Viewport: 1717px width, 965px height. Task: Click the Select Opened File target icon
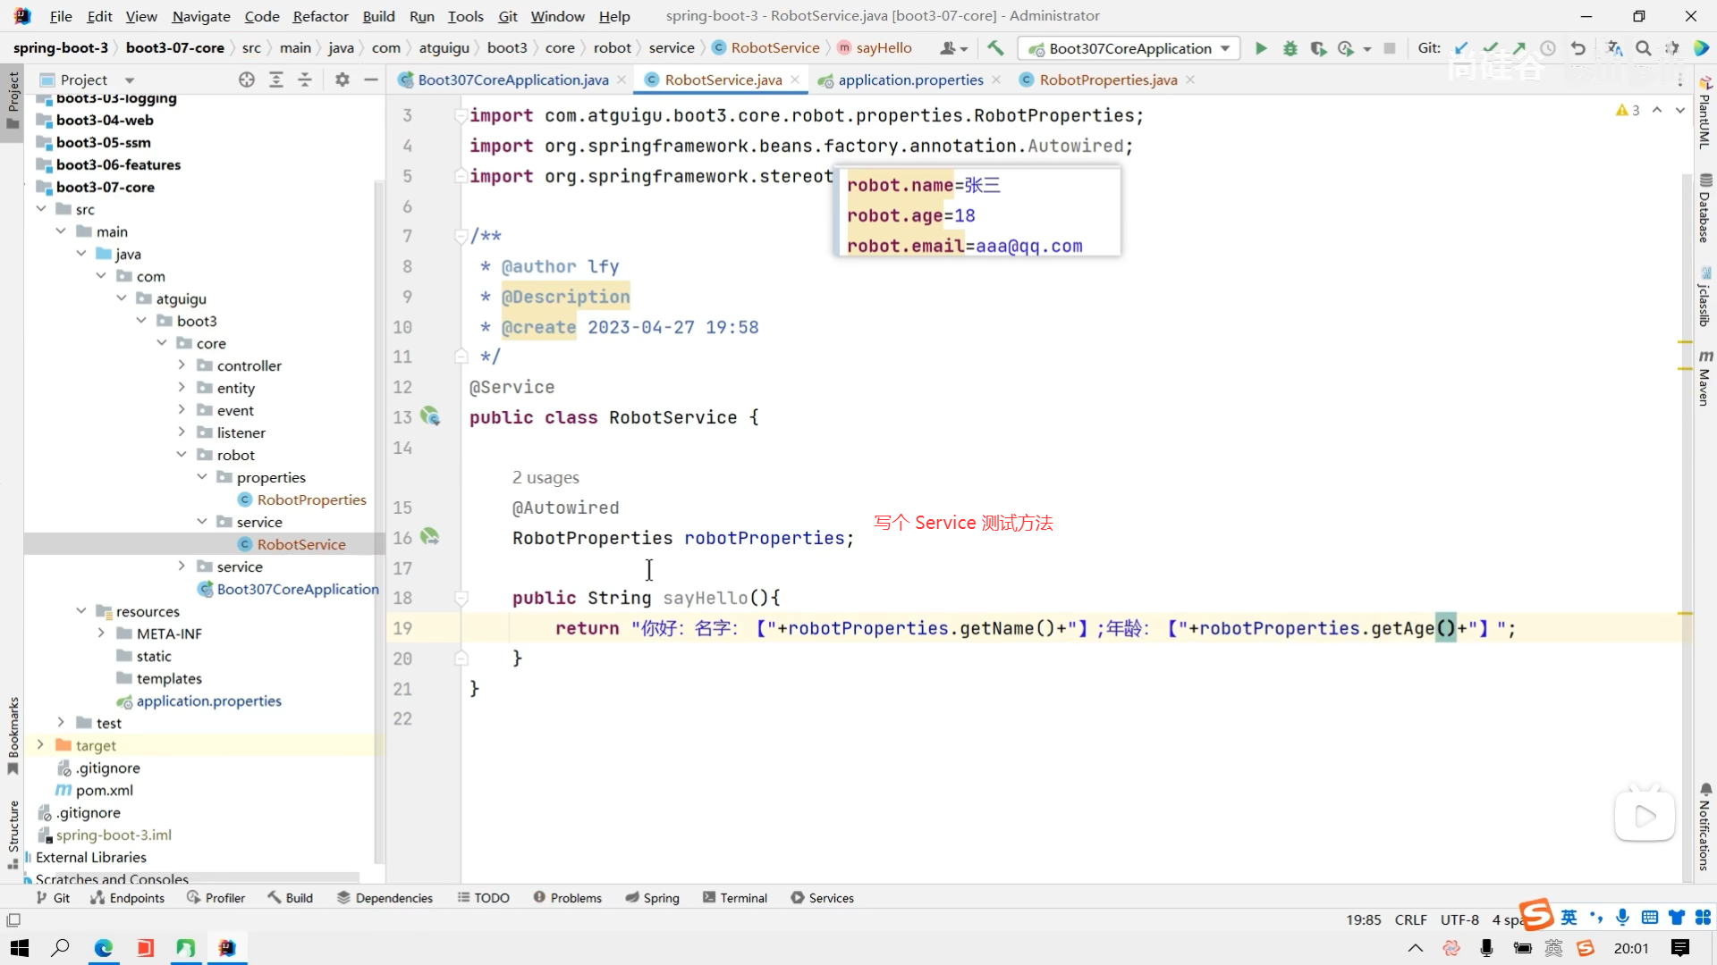247,80
